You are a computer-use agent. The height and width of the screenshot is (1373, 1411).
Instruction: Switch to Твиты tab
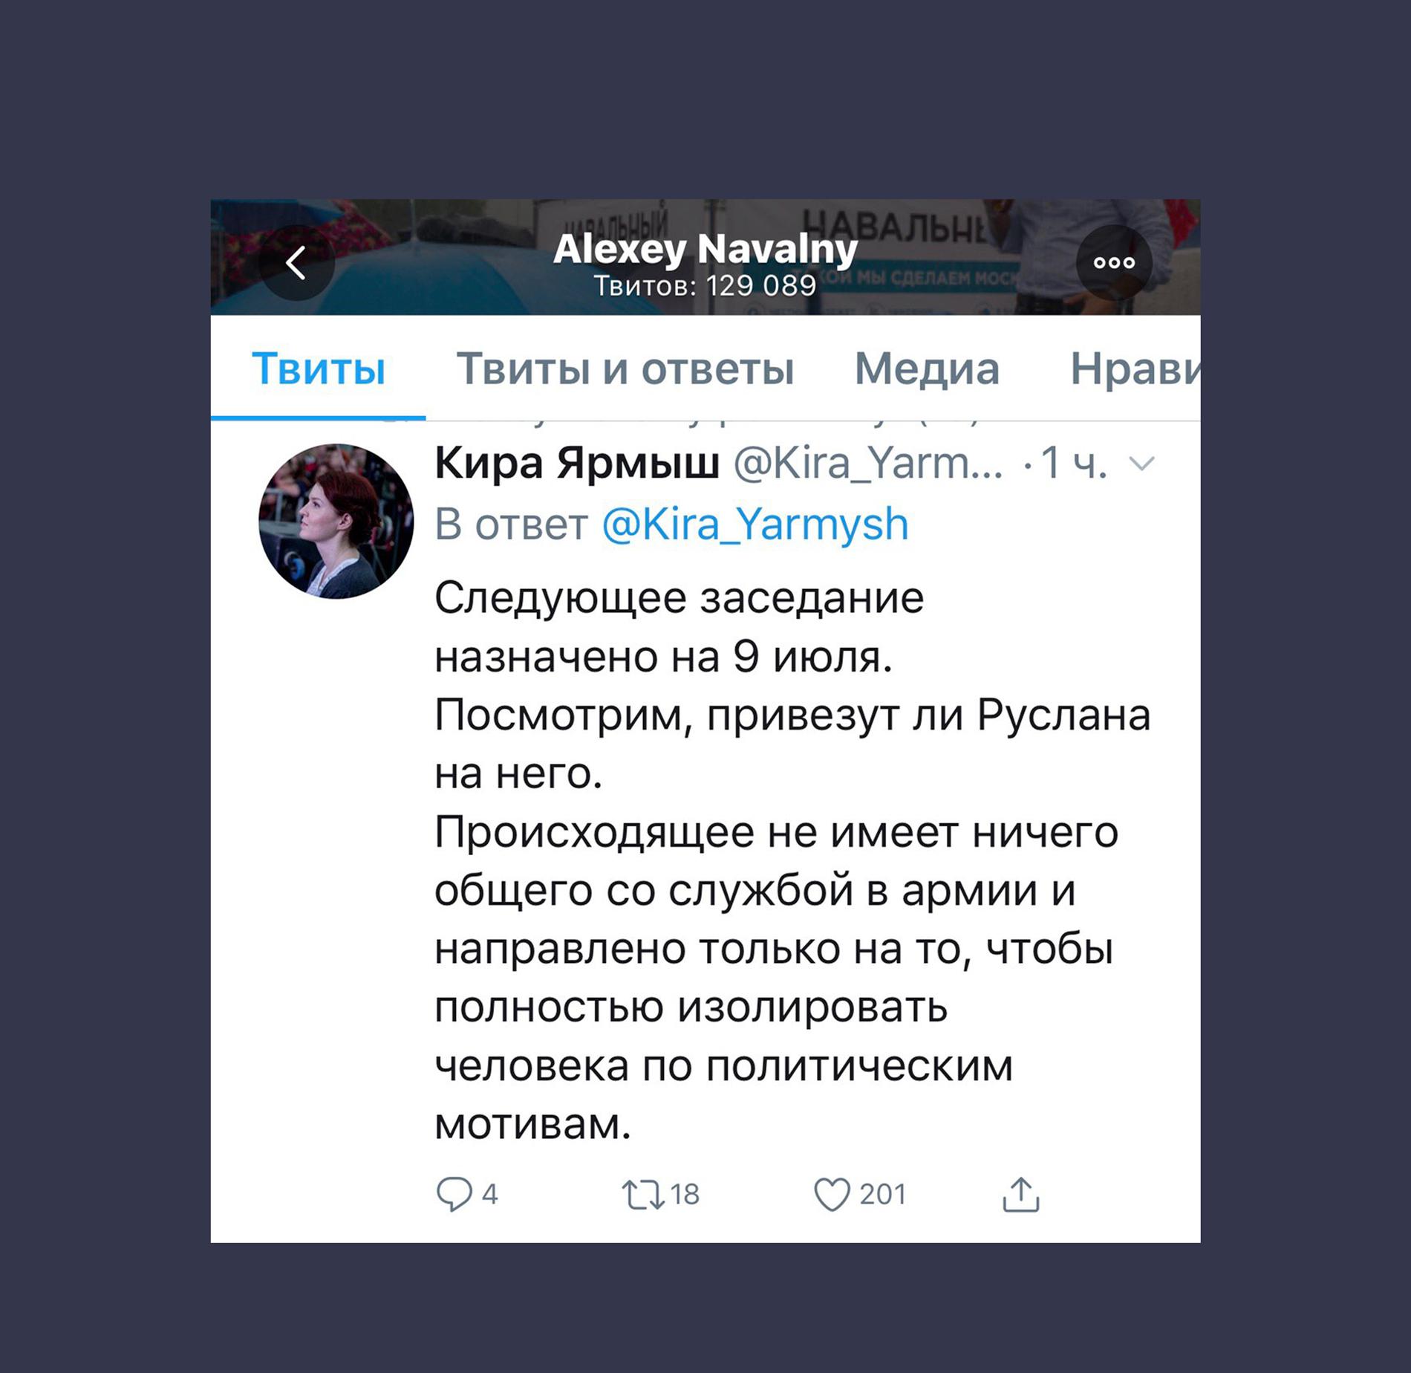319,369
